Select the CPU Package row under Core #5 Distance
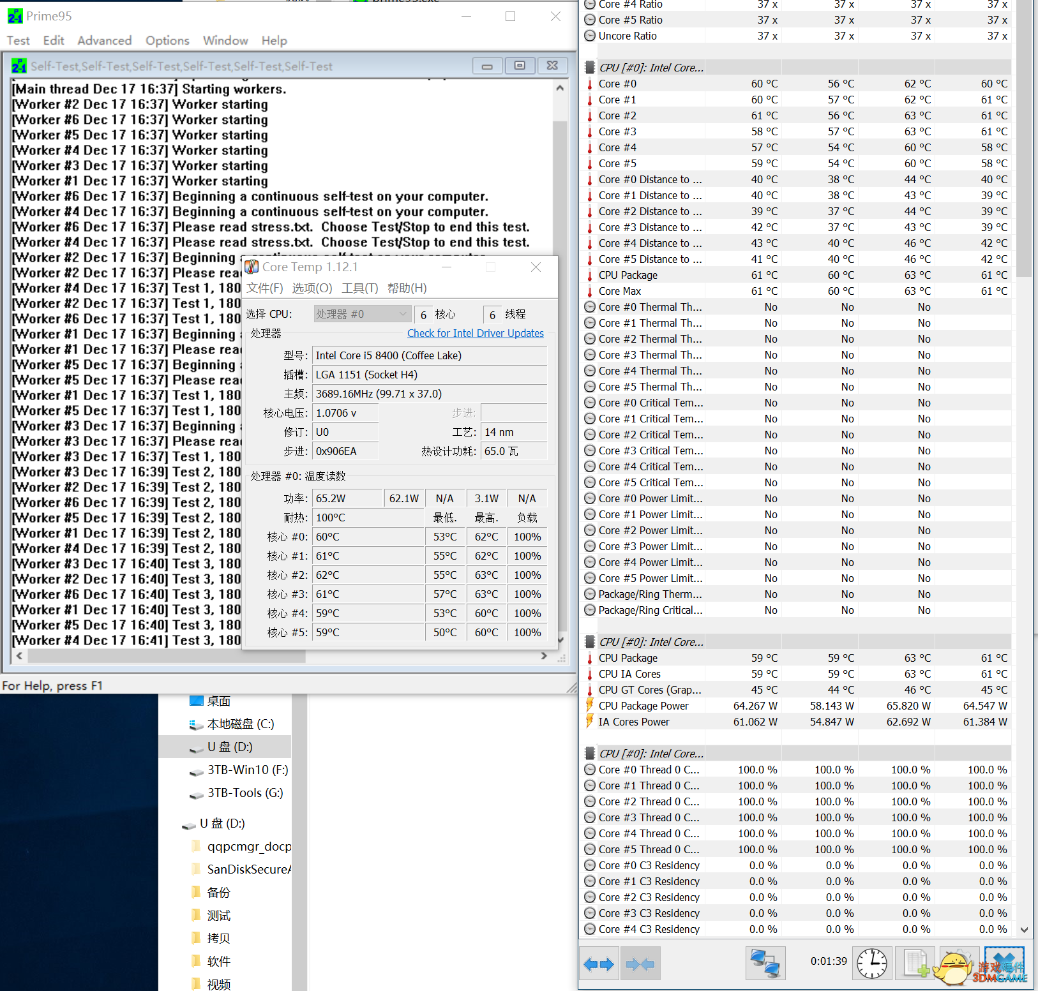Screen dimensions: 1038x991 point(798,275)
